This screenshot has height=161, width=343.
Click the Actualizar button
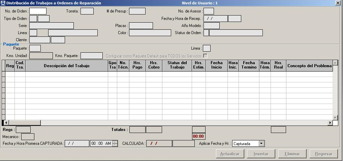coord(229,154)
